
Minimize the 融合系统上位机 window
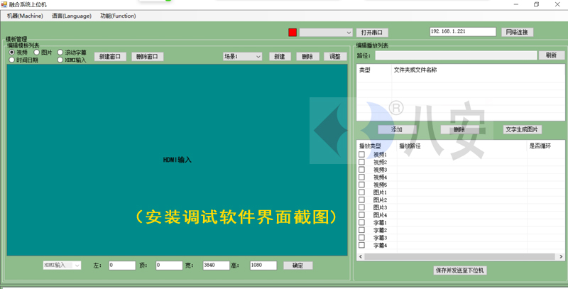pyautogui.click(x=516, y=4)
